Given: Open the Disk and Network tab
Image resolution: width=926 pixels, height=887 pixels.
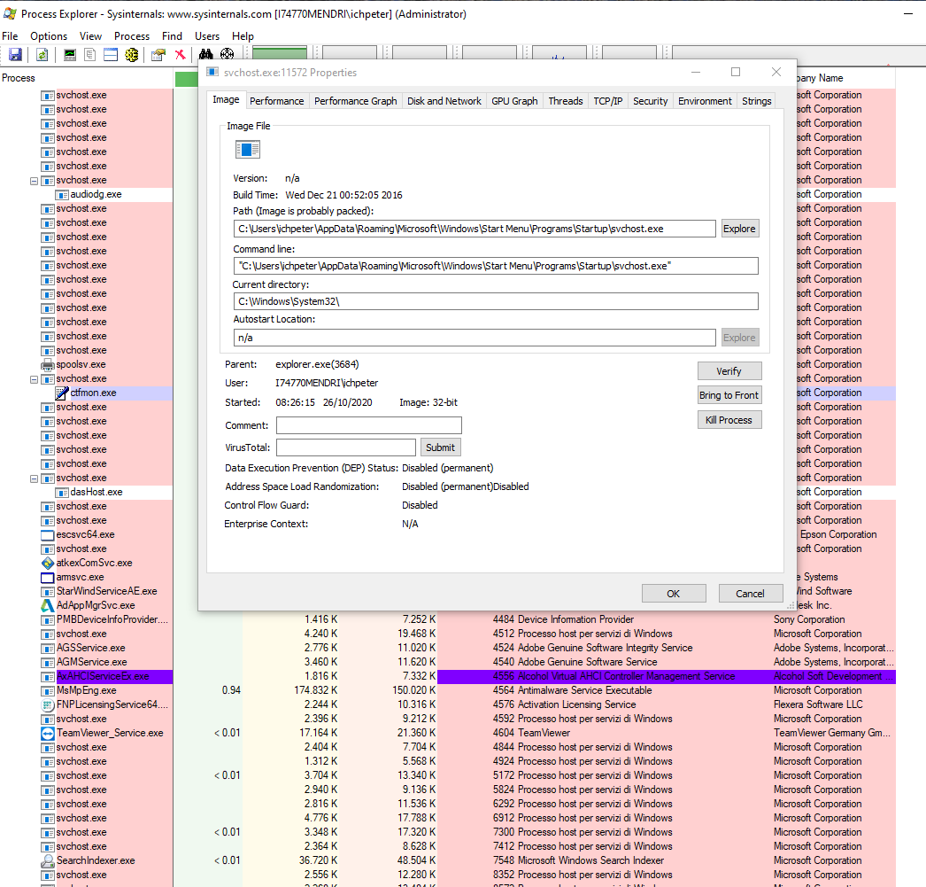Looking at the screenshot, I should coord(444,101).
